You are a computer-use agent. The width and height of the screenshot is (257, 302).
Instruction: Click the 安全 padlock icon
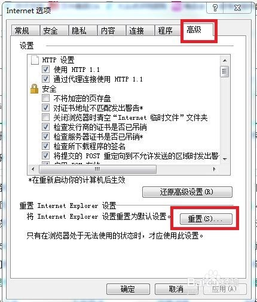click(x=34, y=89)
